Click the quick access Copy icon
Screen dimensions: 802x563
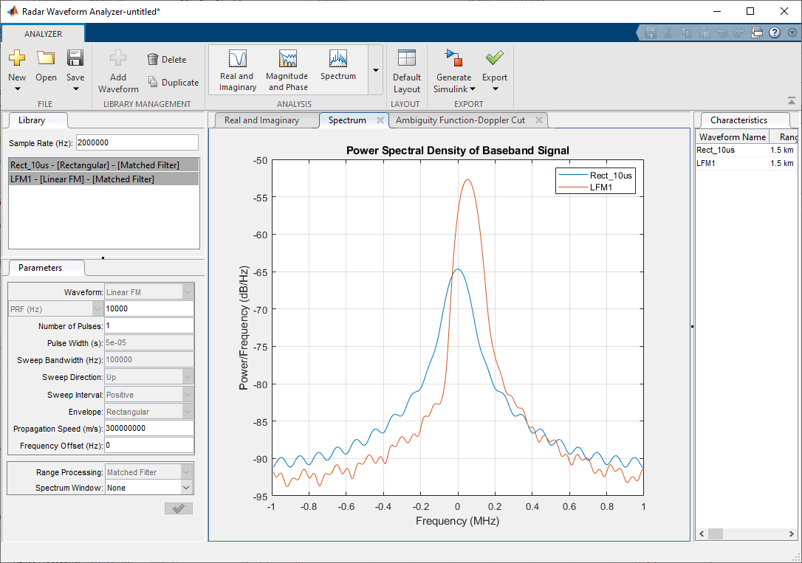(686, 33)
